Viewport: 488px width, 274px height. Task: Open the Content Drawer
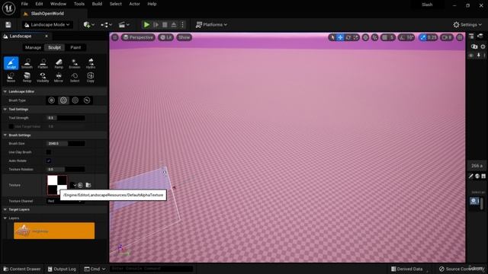point(22,269)
